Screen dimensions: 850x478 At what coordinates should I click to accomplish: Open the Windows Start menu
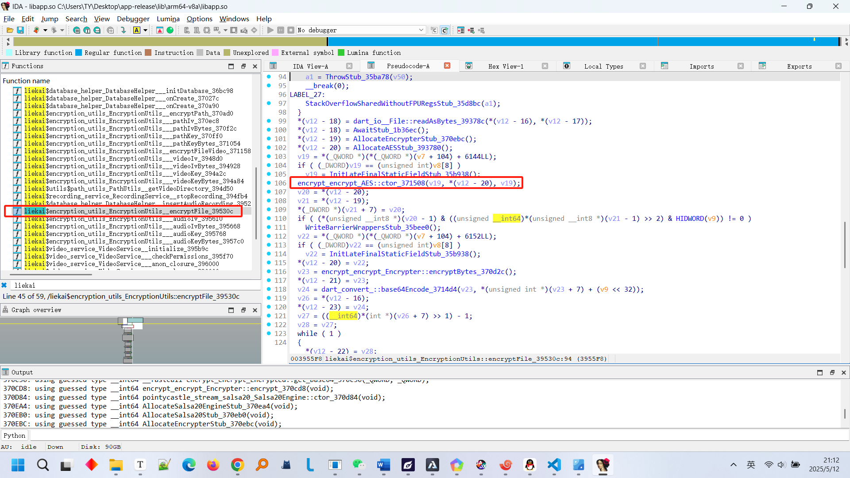[x=18, y=465]
